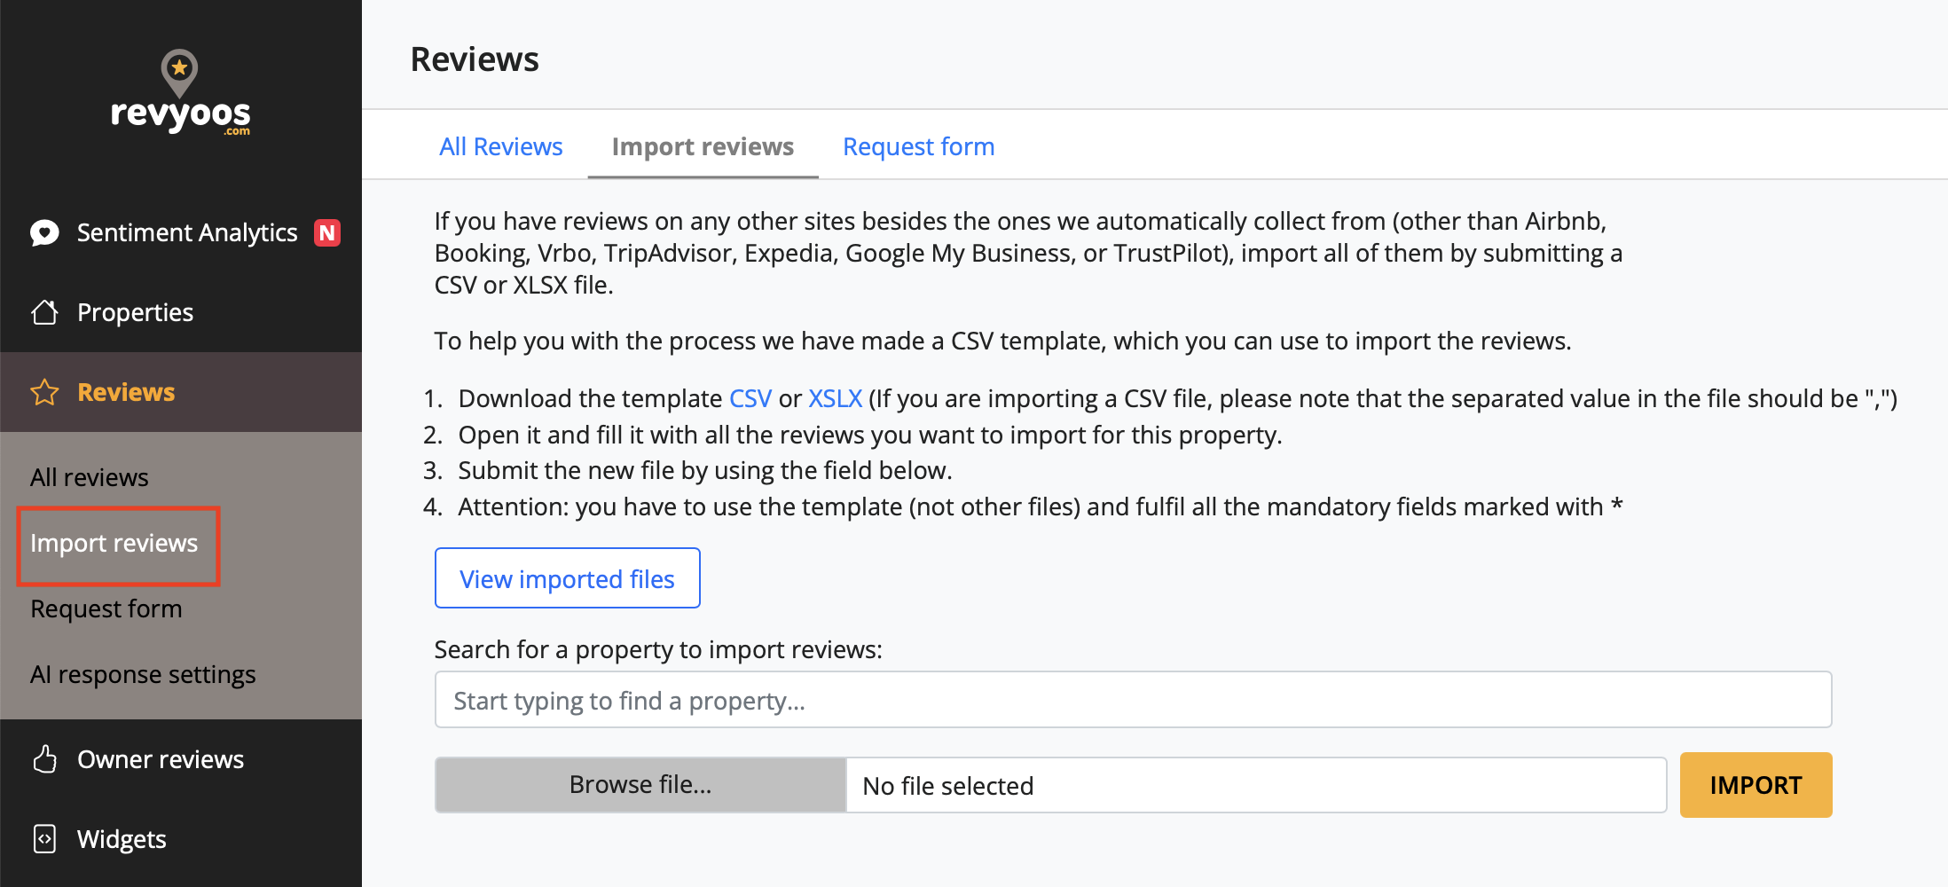Open Sentiment Analytics in sidebar

point(186,232)
